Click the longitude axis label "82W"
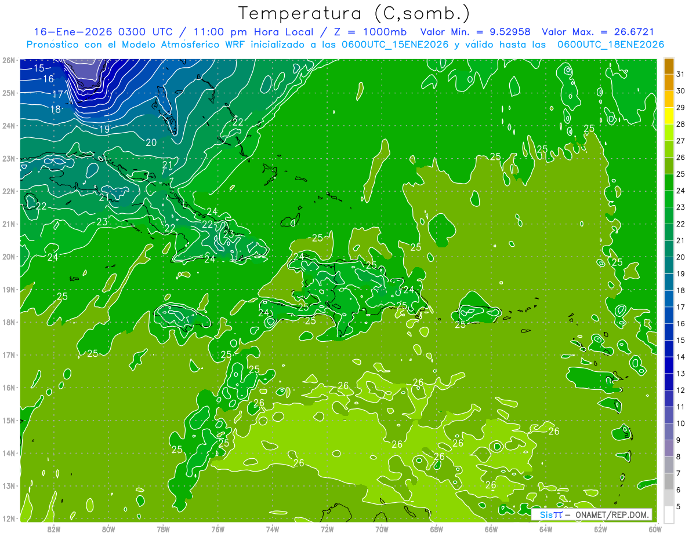 (x=54, y=529)
